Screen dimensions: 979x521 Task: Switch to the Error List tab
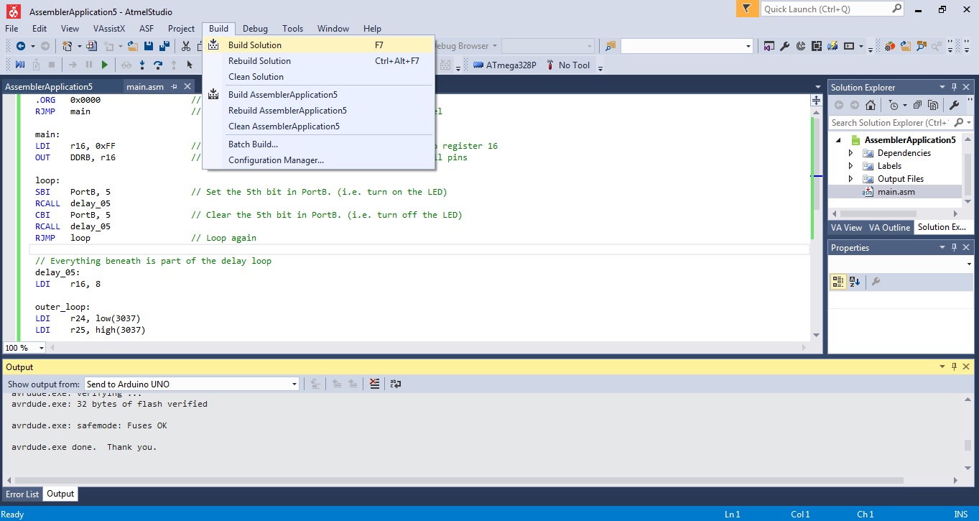(22, 494)
